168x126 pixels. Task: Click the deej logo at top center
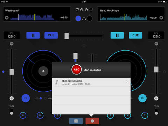coord(84,10)
